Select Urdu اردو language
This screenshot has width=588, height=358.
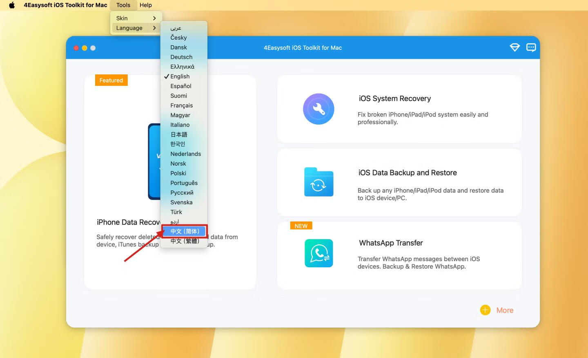point(184,222)
